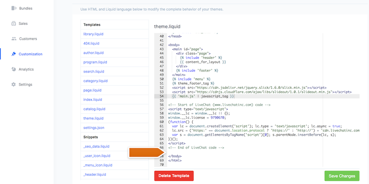The width and height of the screenshot is (369, 184).
Task: Click the End of LiveChat code comment
Action: click(x=196, y=148)
